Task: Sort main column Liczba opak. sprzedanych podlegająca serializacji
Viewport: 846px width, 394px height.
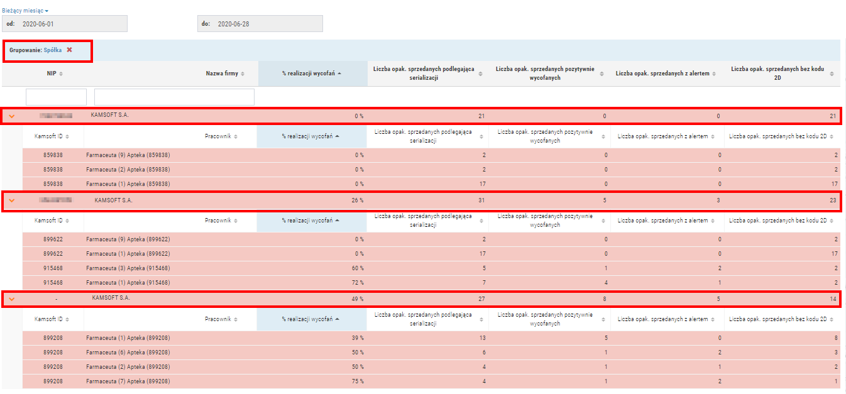Action: (427, 74)
